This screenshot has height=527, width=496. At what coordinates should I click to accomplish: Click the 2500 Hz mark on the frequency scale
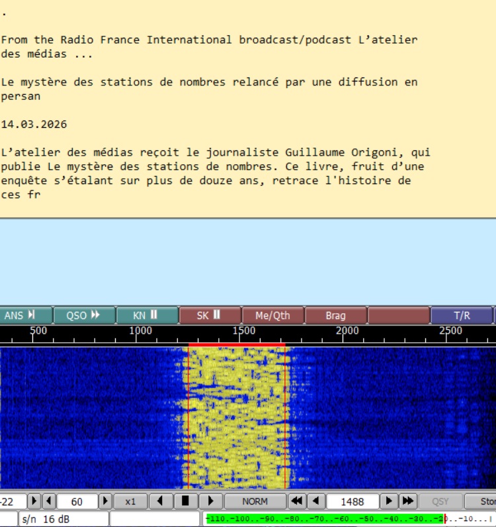coord(450,331)
